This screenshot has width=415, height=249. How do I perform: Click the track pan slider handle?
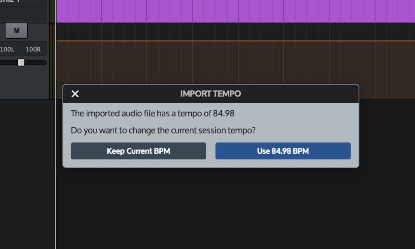tap(21, 62)
